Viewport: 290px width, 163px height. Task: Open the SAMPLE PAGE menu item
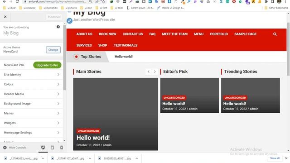click(246, 34)
